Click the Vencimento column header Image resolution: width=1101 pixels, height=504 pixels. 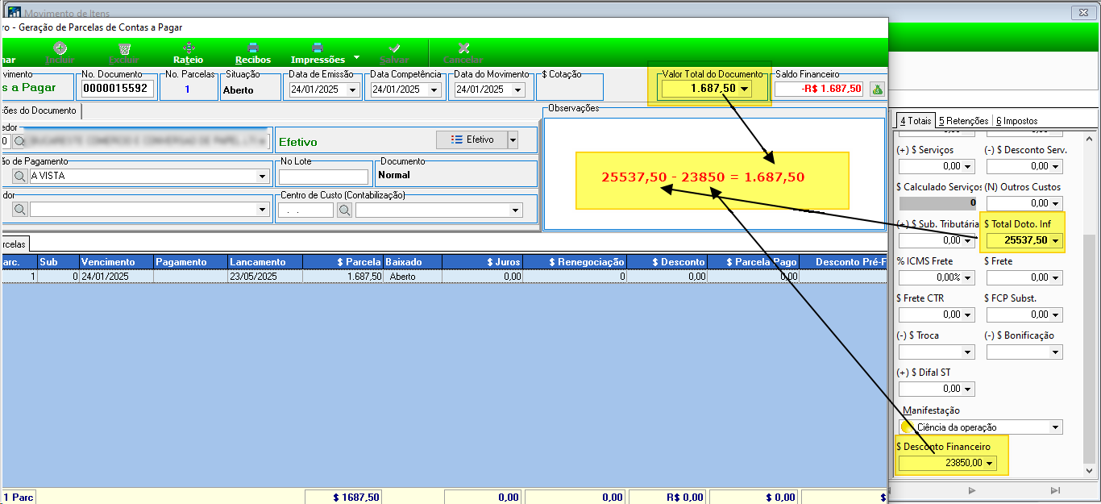(x=116, y=262)
